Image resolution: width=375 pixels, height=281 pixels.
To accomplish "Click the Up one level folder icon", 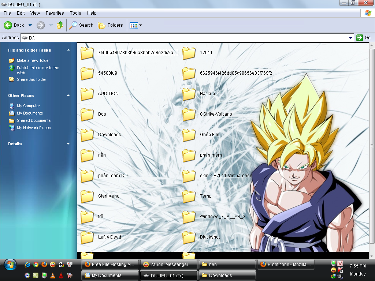I will coord(60,25).
